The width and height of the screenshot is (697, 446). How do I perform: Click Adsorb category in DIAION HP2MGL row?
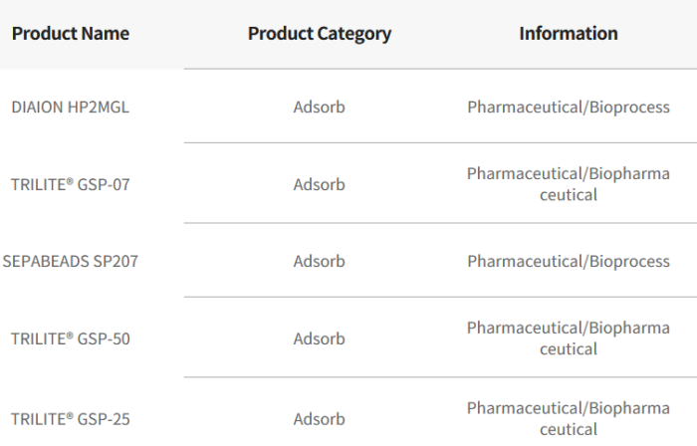pos(319,108)
